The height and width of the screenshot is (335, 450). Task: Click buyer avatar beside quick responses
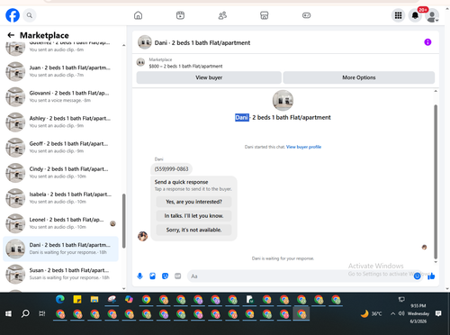point(142,236)
